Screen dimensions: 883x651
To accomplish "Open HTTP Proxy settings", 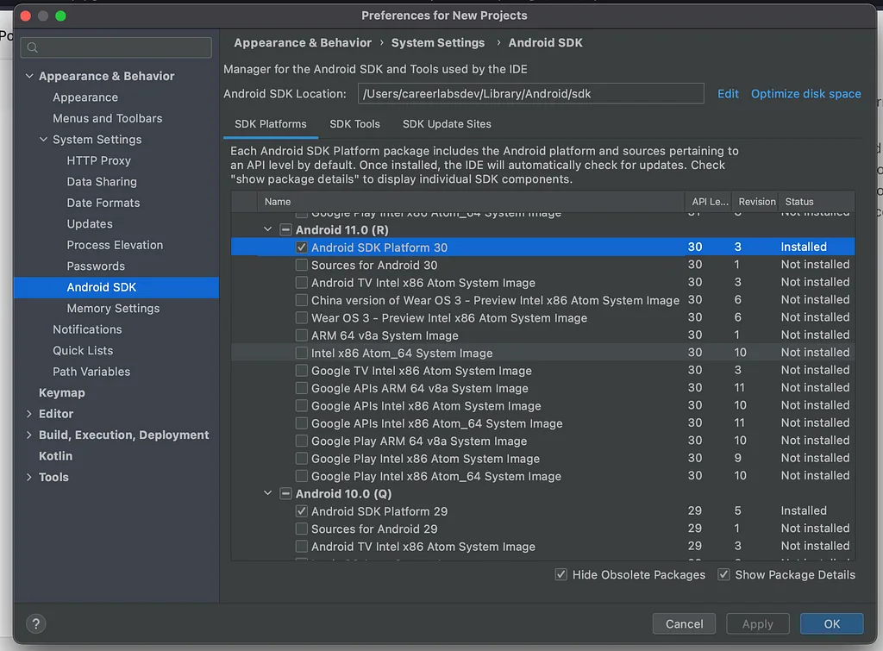I will 98,160.
